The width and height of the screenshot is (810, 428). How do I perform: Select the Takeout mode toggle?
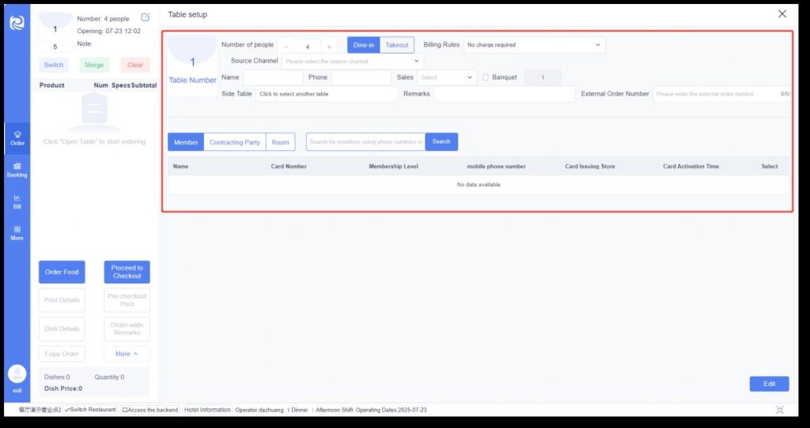pos(397,45)
